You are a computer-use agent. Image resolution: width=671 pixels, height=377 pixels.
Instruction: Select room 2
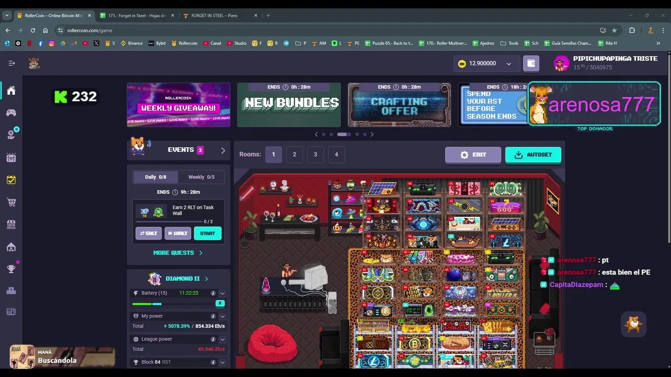pos(294,154)
